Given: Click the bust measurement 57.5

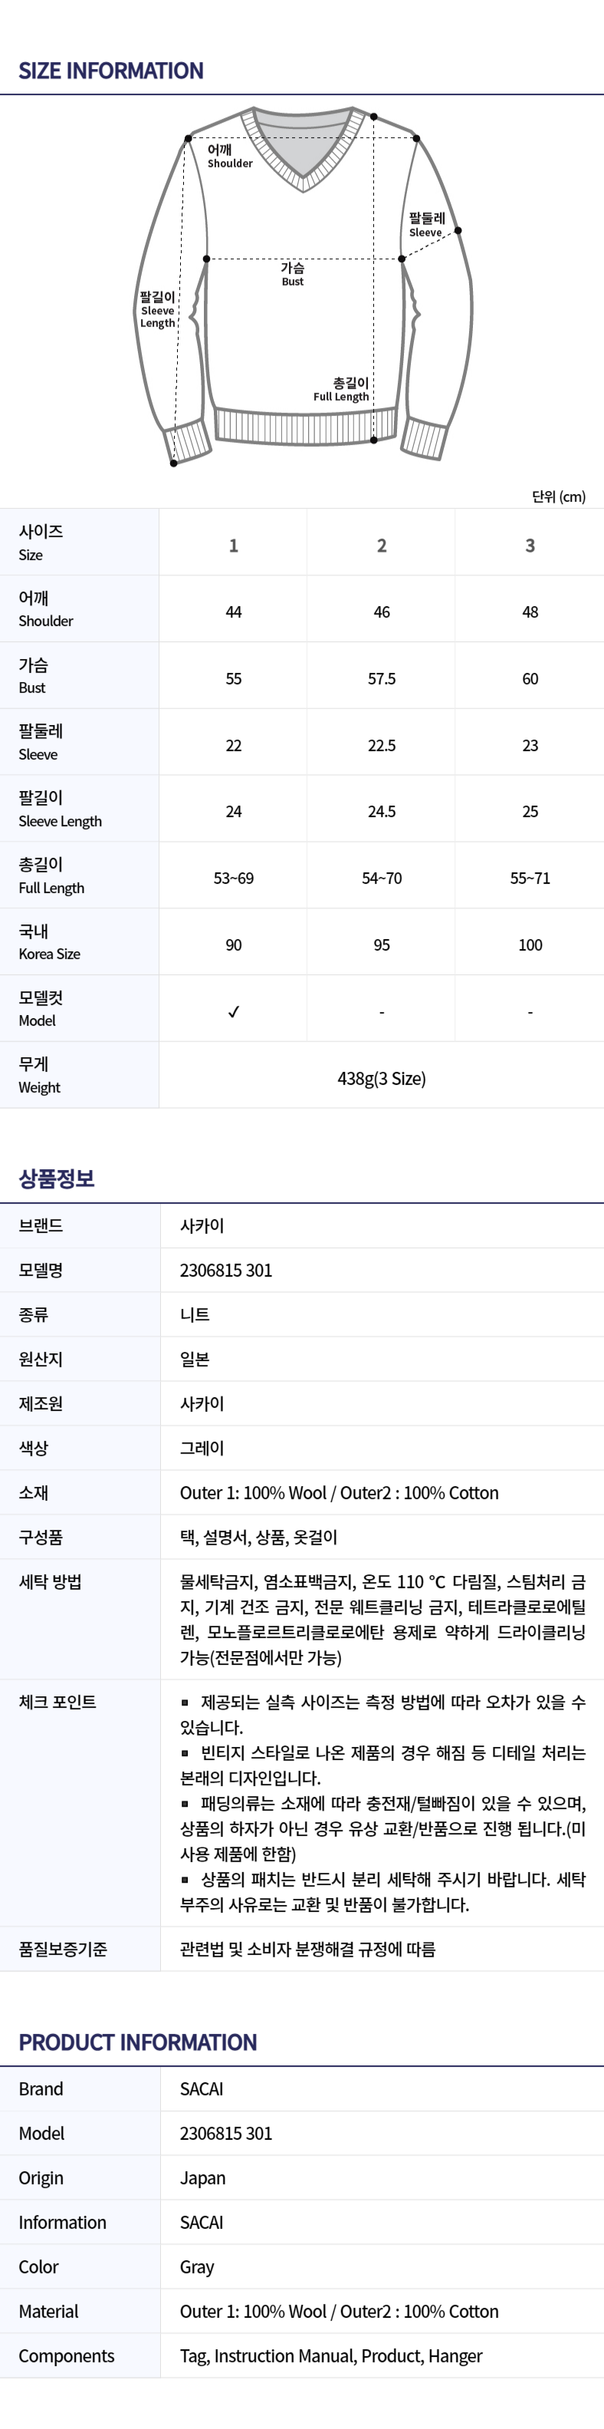Looking at the screenshot, I should tap(382, 679).
